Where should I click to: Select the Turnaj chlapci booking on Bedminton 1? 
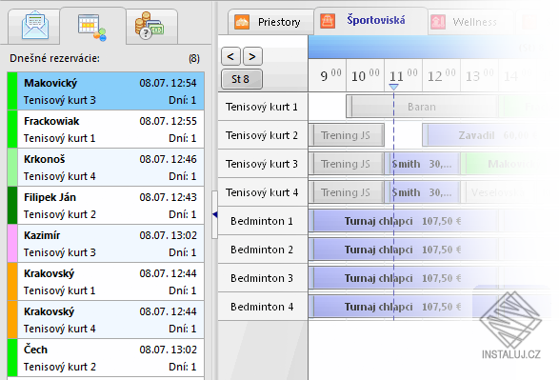(403, 221)
